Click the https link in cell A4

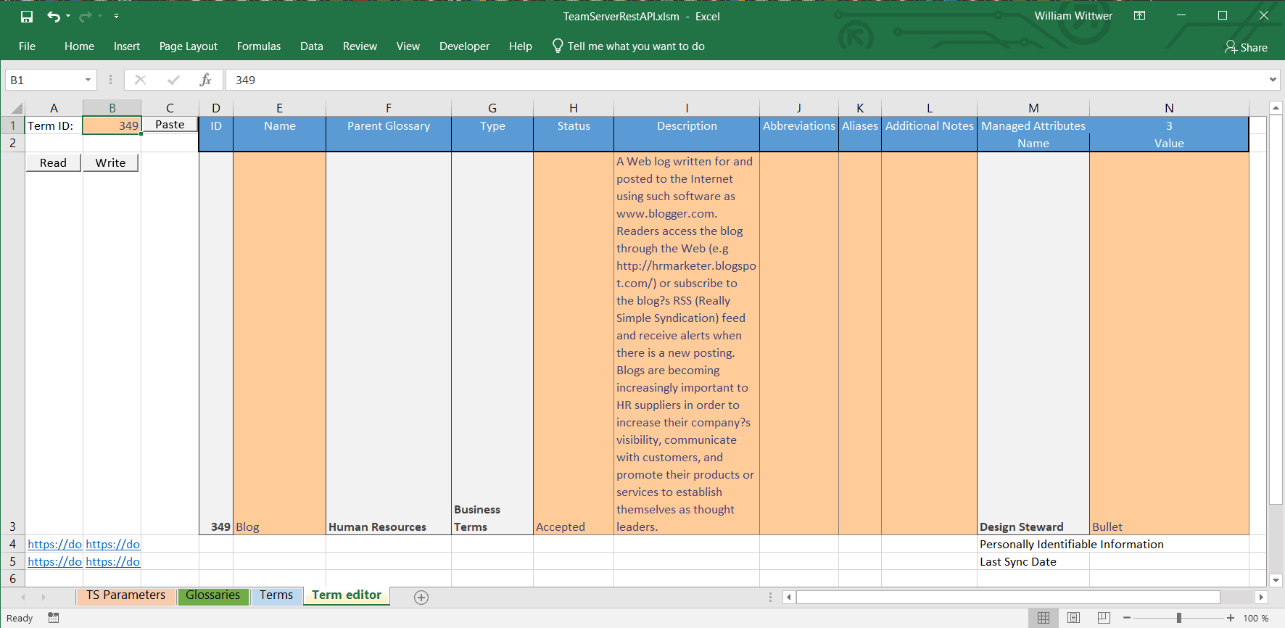tap(54, 544)
